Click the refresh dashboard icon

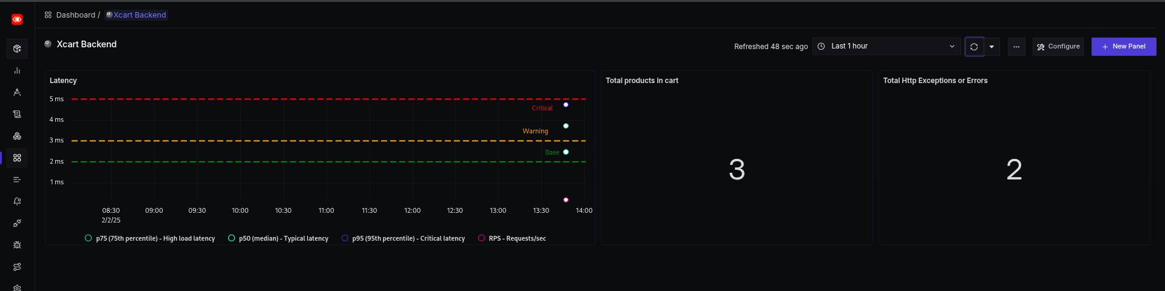(x=974, y=47)
